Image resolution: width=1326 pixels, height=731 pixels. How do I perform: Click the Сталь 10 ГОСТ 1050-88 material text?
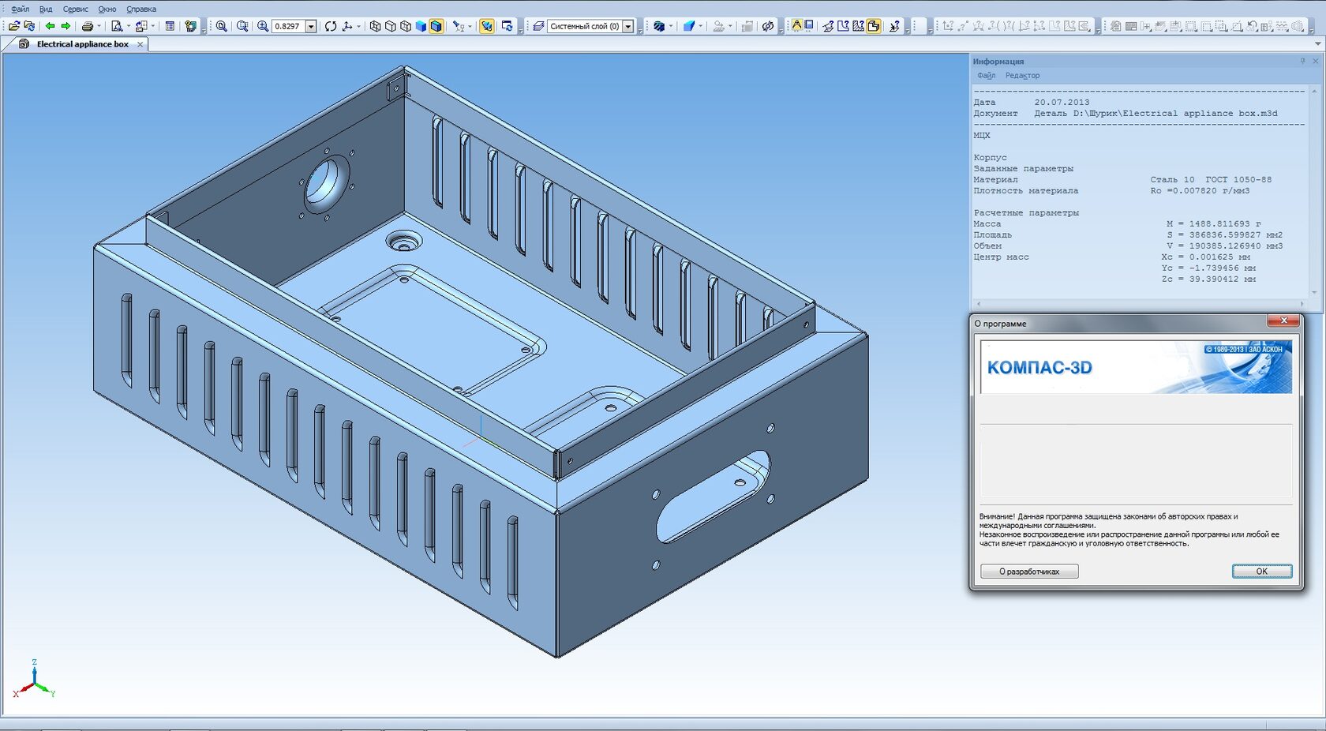point(1211,180)
